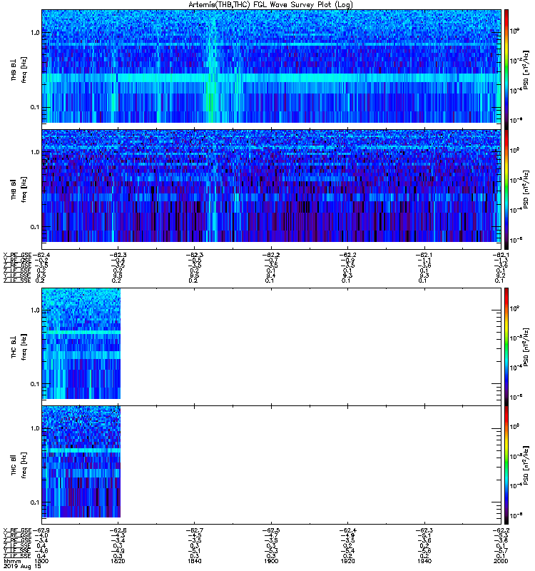The height and width of the screenshot is (571, 535).
Task: Click the 1840 time tick label
Action: click(x=195, y=561)
